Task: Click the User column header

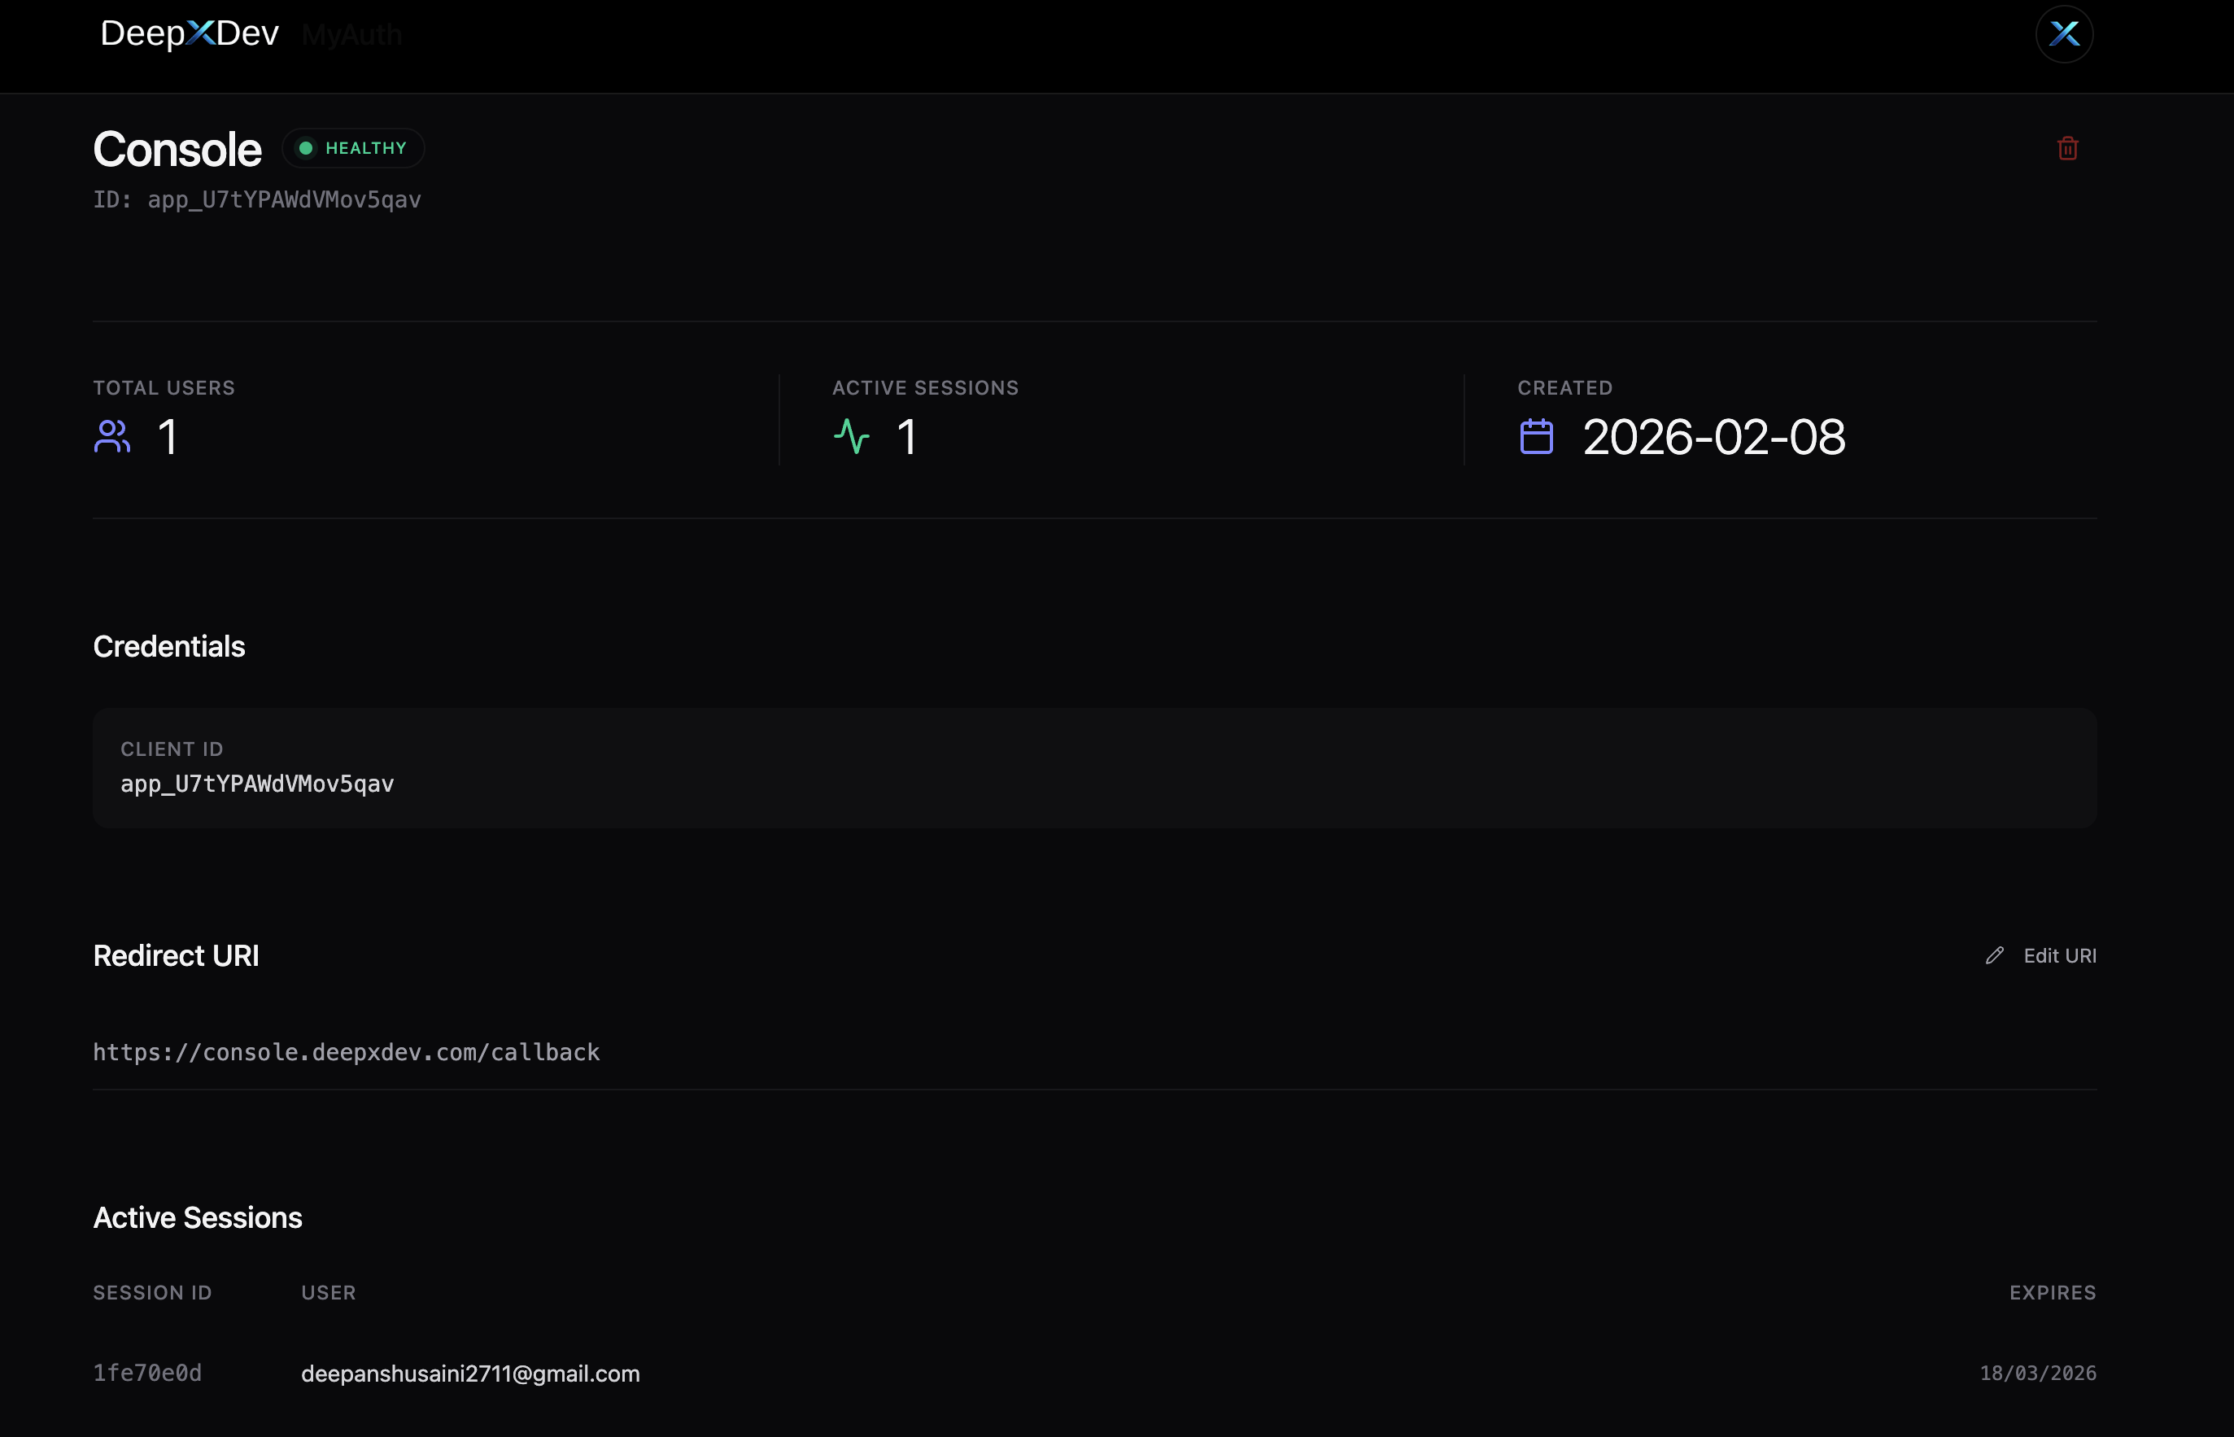Action: (329, 1292)
